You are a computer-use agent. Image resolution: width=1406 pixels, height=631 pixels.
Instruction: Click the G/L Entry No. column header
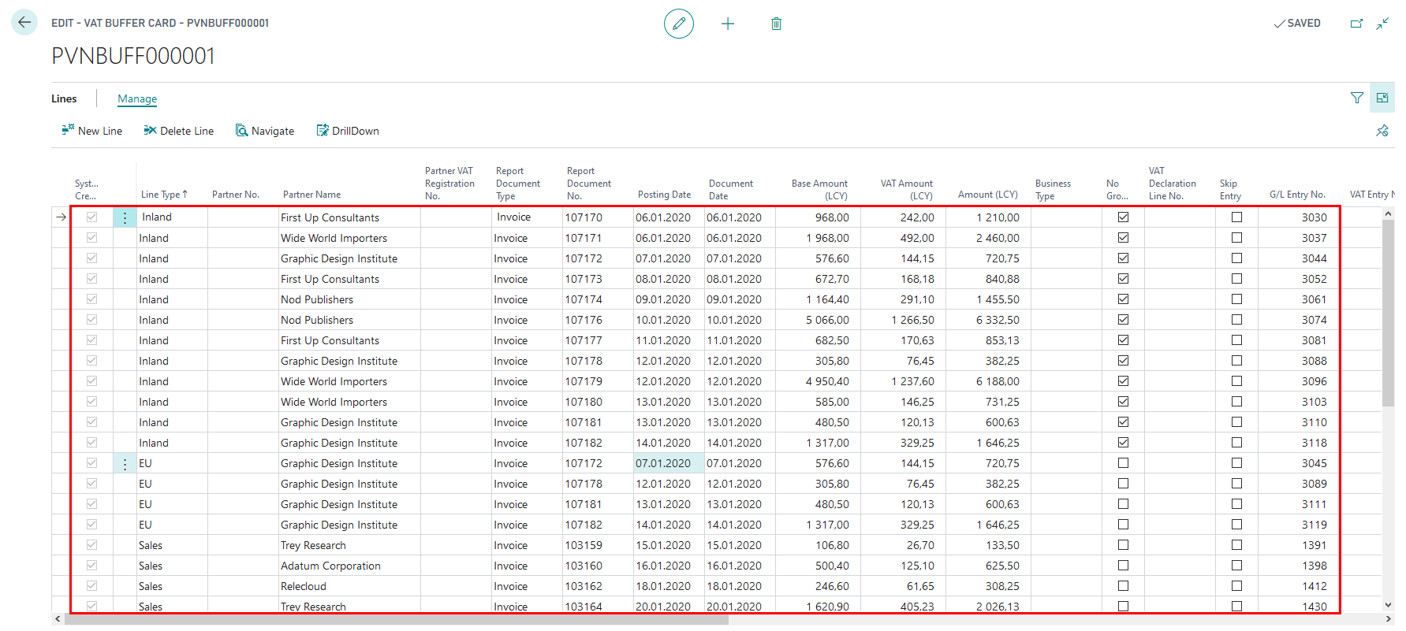coord(1297,195)
